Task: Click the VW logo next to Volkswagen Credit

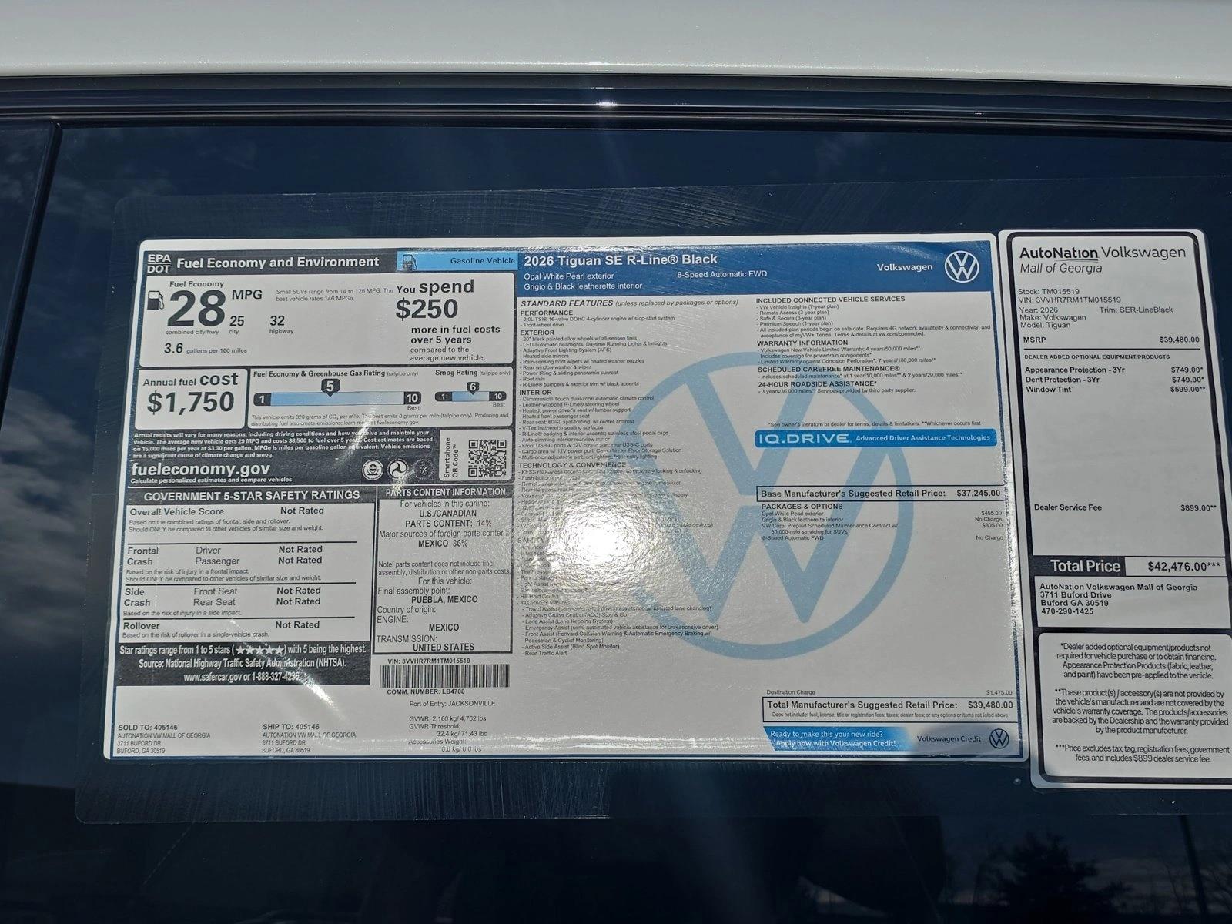Action: (x=999, y=738)
